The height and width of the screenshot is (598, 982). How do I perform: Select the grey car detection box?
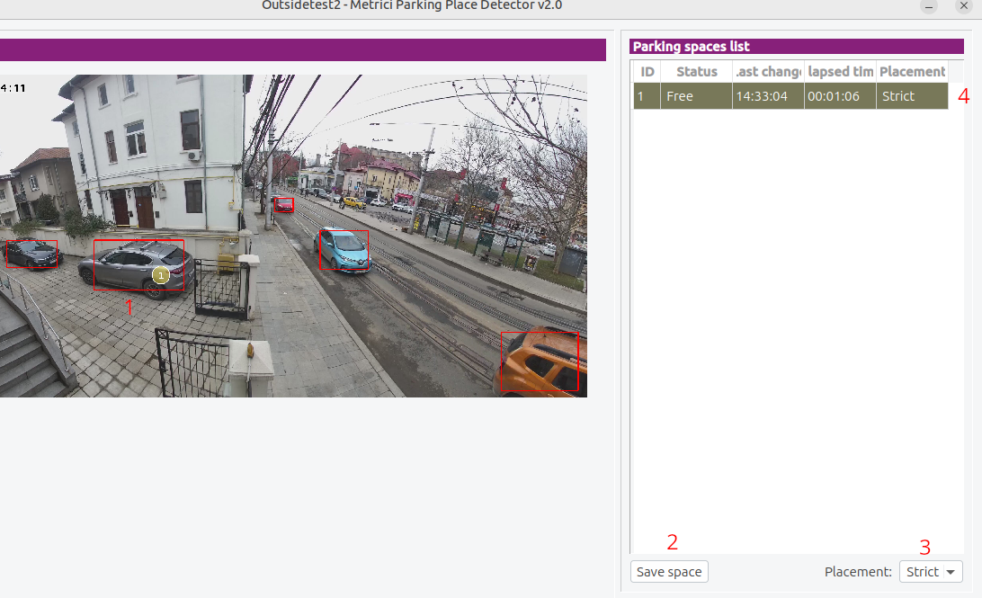tap(139, 265)
